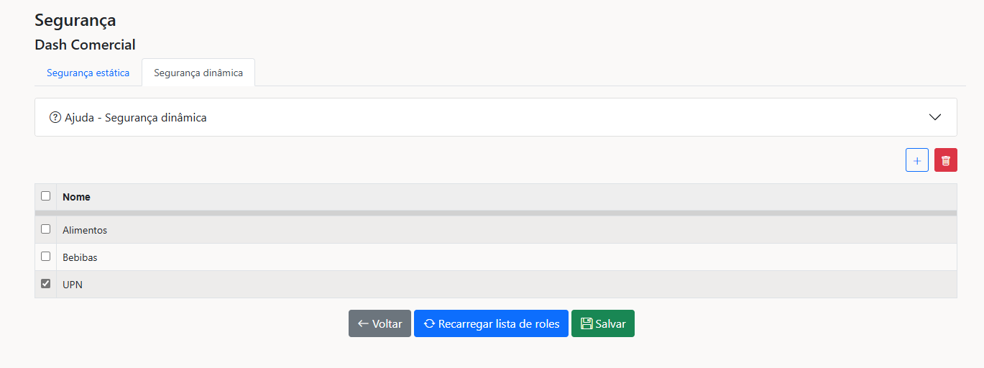This screenshot has height=368, width=984.
Task: Uncheck the UPN row checkbox
Action: click(46, 284)
